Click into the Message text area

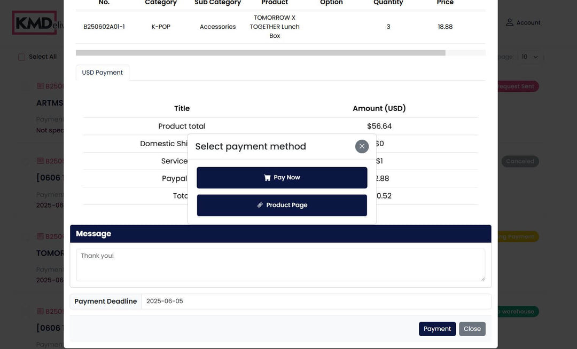(x=280, y=265)
